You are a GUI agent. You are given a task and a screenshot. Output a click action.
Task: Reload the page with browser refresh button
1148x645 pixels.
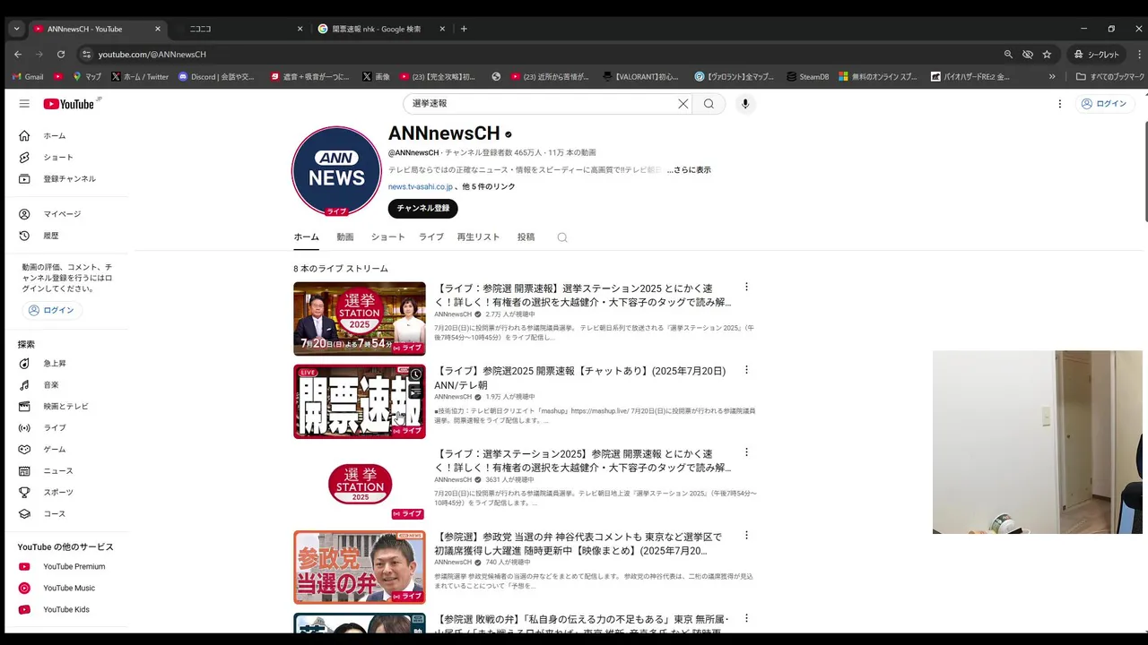click(x=60, y=54)
